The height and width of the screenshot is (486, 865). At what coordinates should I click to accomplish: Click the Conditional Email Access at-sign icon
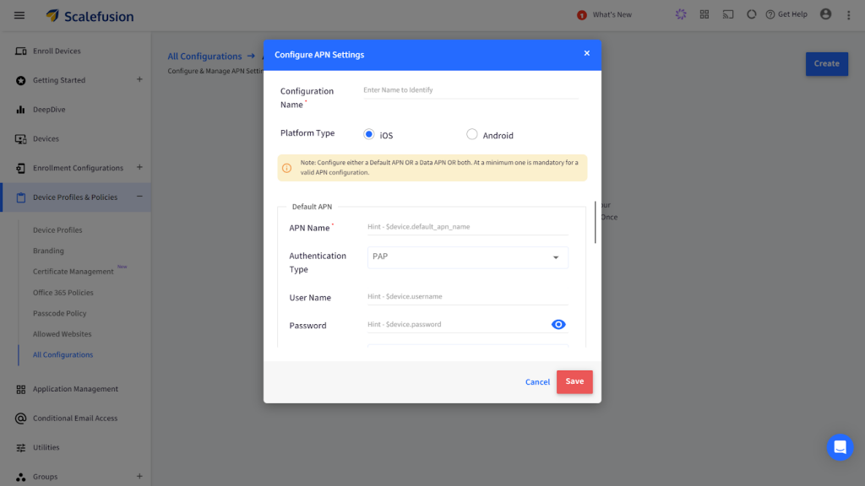21,418
